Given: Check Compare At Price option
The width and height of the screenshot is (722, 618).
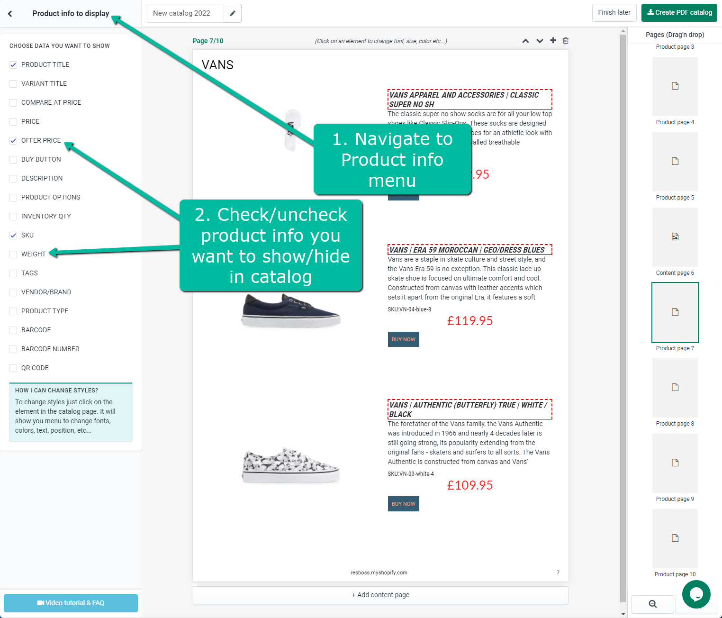Looking at the screenshot, I should (x=13, y=103).
